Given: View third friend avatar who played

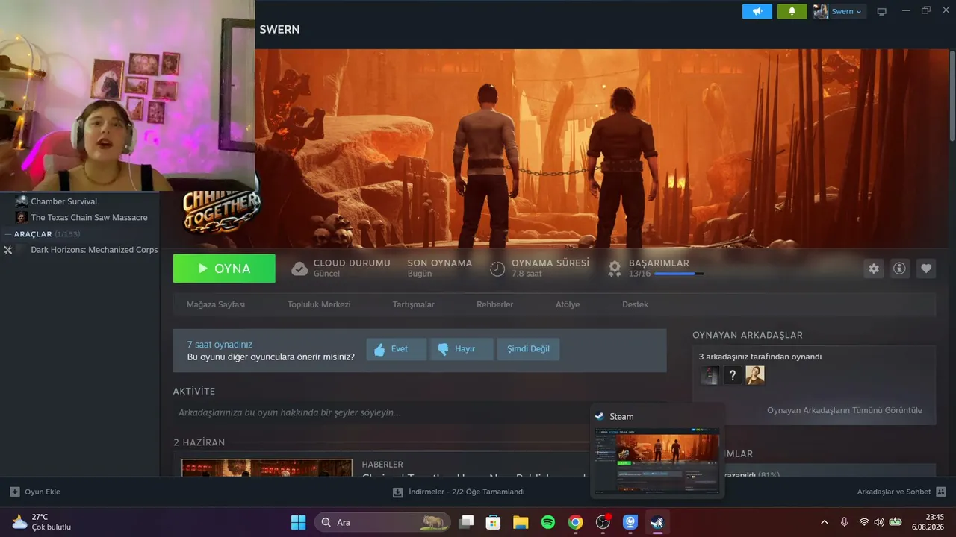Looking at the screenshot, I should coord(755,375).
